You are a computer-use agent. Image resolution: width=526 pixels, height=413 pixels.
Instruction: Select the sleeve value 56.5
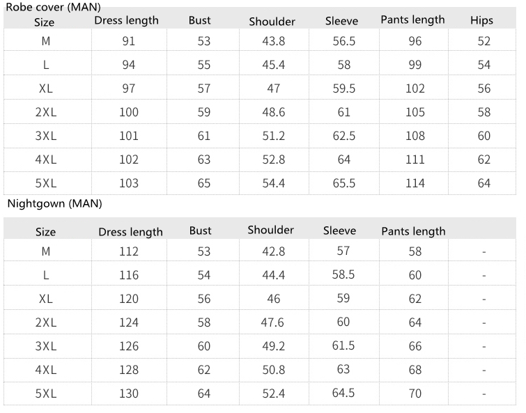[343, 41]
